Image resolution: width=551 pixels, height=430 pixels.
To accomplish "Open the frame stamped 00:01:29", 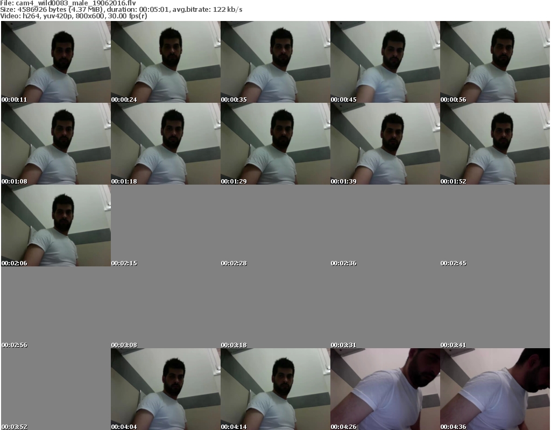I will click(275, 144).
